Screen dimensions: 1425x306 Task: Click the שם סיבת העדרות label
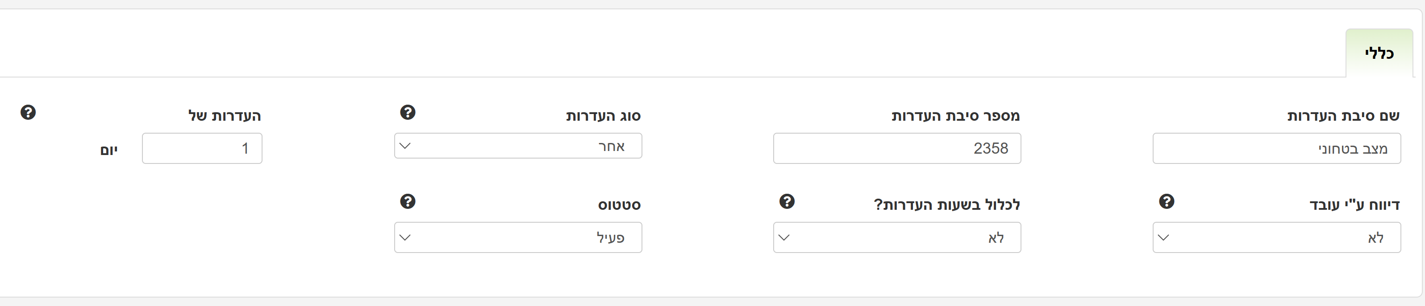(1342, 116)
